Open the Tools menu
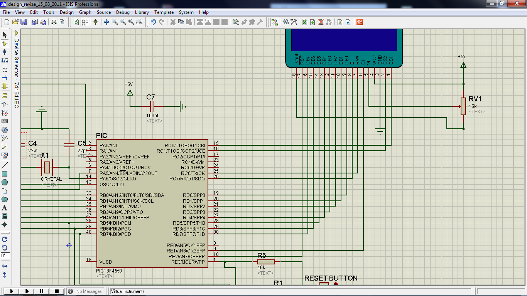This screenshot has height=296, width=527. (49, 12)
